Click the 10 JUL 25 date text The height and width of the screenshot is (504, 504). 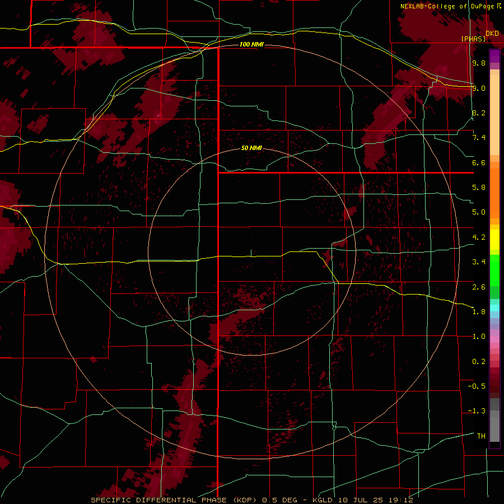click(361, 500)
